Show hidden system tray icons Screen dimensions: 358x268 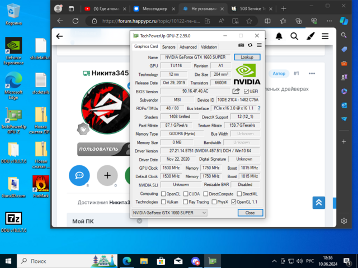(272, 261)
